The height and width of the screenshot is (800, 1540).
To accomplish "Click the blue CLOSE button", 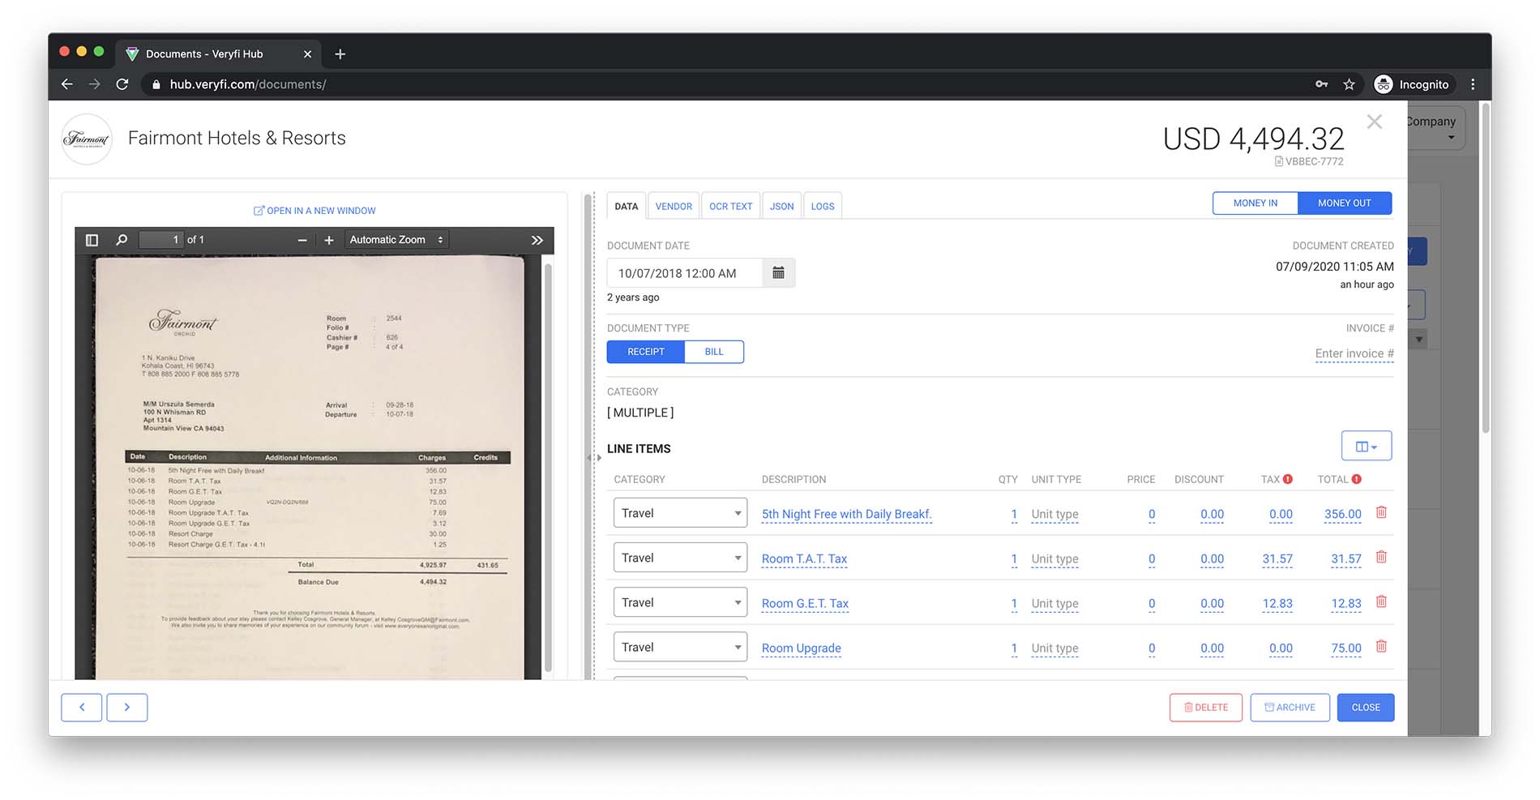I will [1366, 708].
